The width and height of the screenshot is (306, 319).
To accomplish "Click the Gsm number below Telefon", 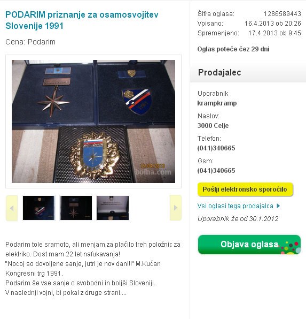I will pyautogui.click(x=216, y=171).
